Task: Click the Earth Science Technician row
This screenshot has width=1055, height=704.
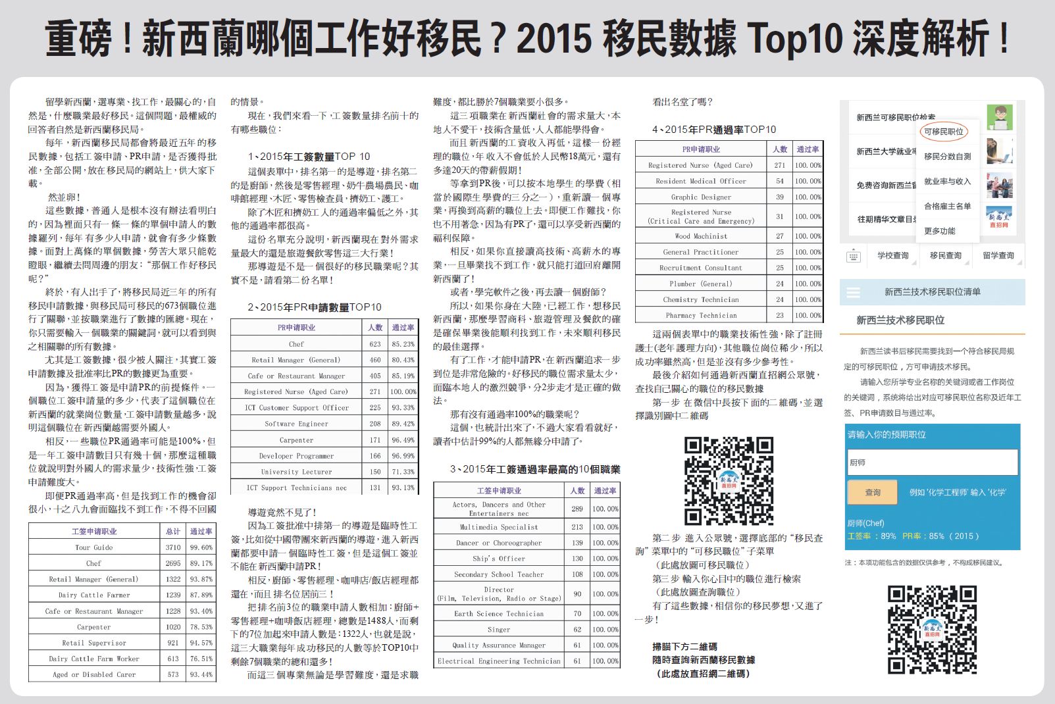Action: pos(527,614)
